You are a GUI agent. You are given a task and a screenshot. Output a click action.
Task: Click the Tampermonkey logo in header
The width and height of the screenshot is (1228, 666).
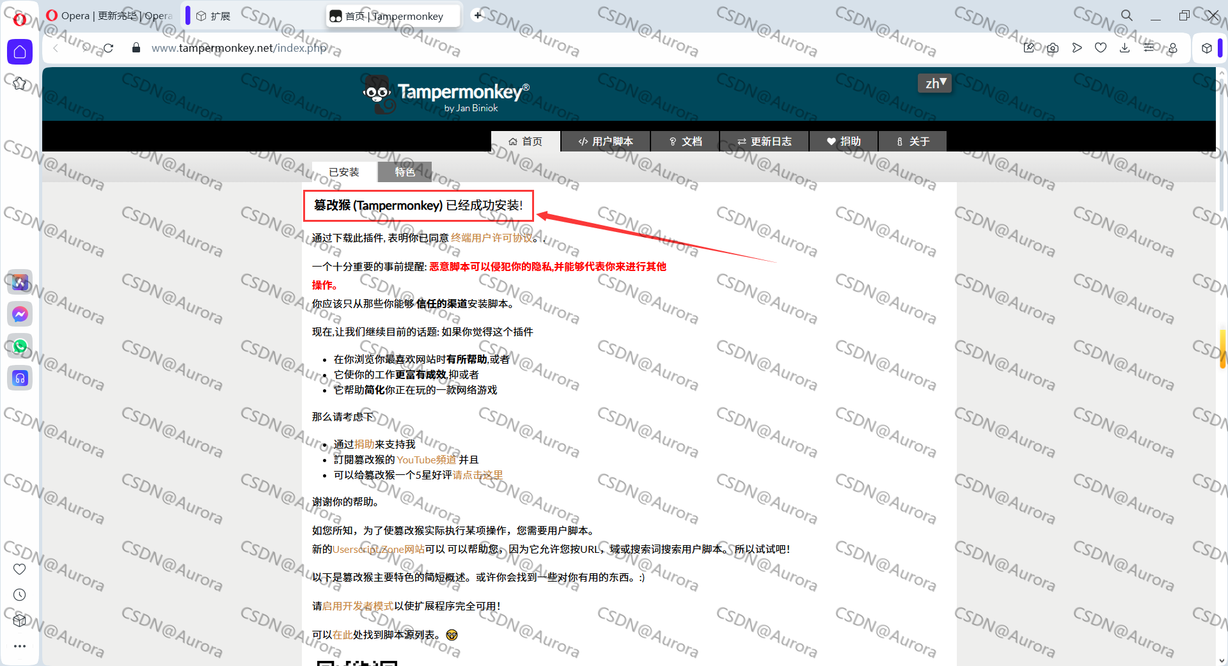(446, 94)
